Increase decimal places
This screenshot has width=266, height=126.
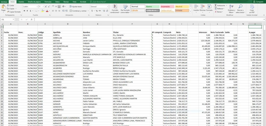[x=103, y=11]
